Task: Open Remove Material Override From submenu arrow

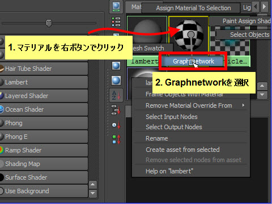Action: tap(243, 105)
